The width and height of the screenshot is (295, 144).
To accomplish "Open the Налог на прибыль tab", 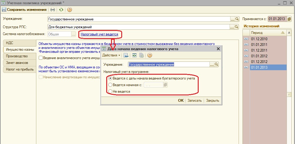I will point(19,70).
